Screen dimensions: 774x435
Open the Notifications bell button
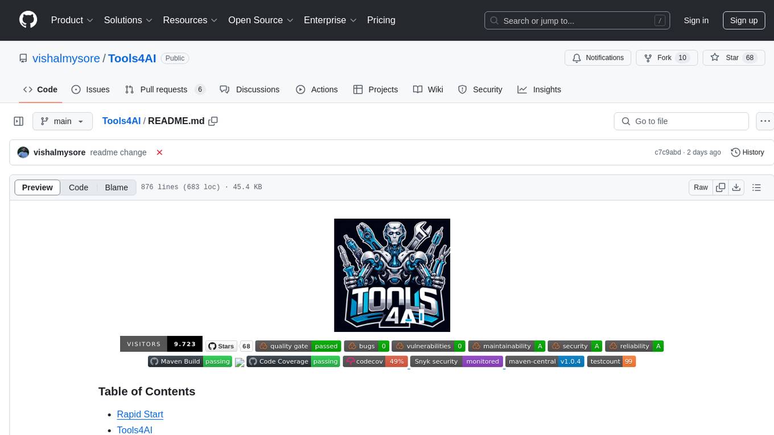click(598, 58)
